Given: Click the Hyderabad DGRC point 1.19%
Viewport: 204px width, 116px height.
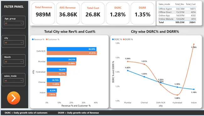Looking at the screenshot, I should [x=177, y=87].
